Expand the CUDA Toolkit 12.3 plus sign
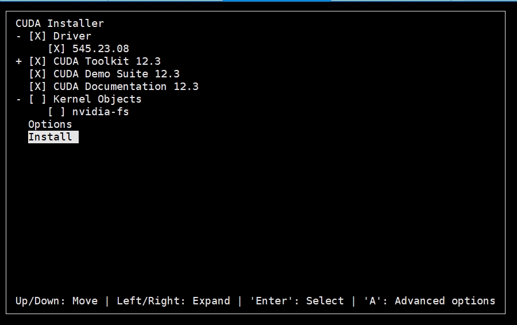This screenshot has width=517, height=325. tap(18, 61)
